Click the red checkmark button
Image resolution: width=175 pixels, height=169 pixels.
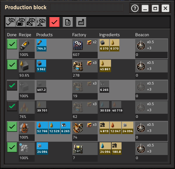(x=54, y=22)
